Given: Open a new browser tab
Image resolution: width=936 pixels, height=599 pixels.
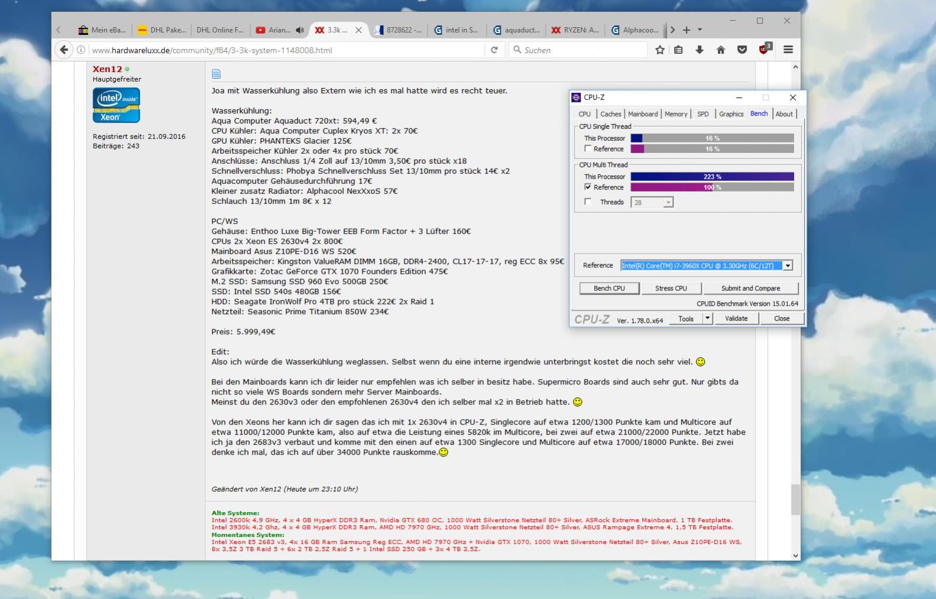Looking at the screenshot, I should pos(686,30).
